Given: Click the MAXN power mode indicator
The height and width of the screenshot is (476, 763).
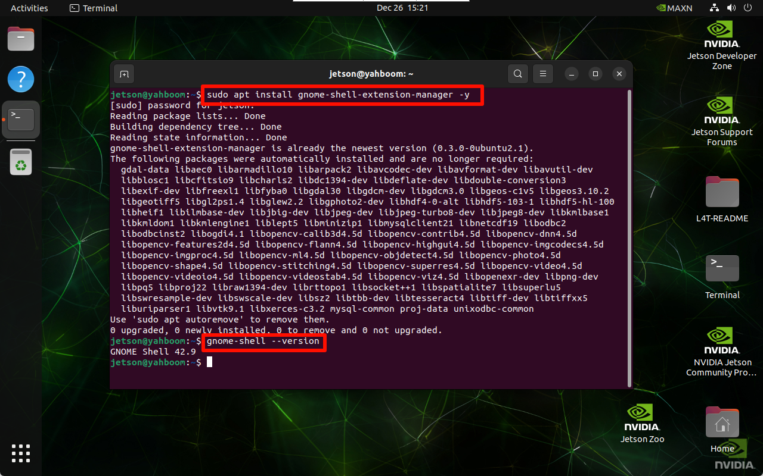Looking at the screenshot, I should pos(674,8).
